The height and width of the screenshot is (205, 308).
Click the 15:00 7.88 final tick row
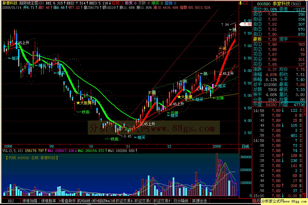pos(277,196)
